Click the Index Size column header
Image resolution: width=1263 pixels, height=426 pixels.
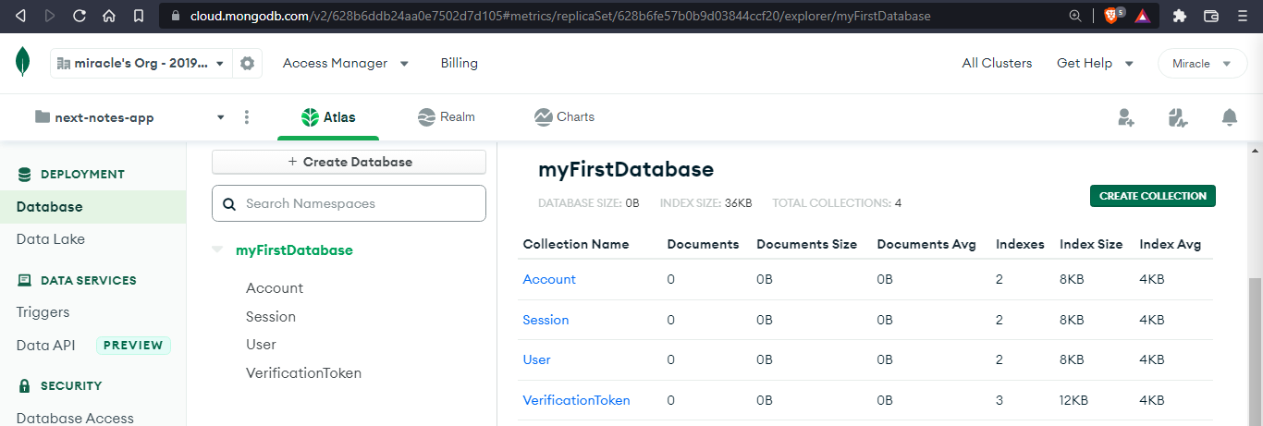click(1091, 245)
